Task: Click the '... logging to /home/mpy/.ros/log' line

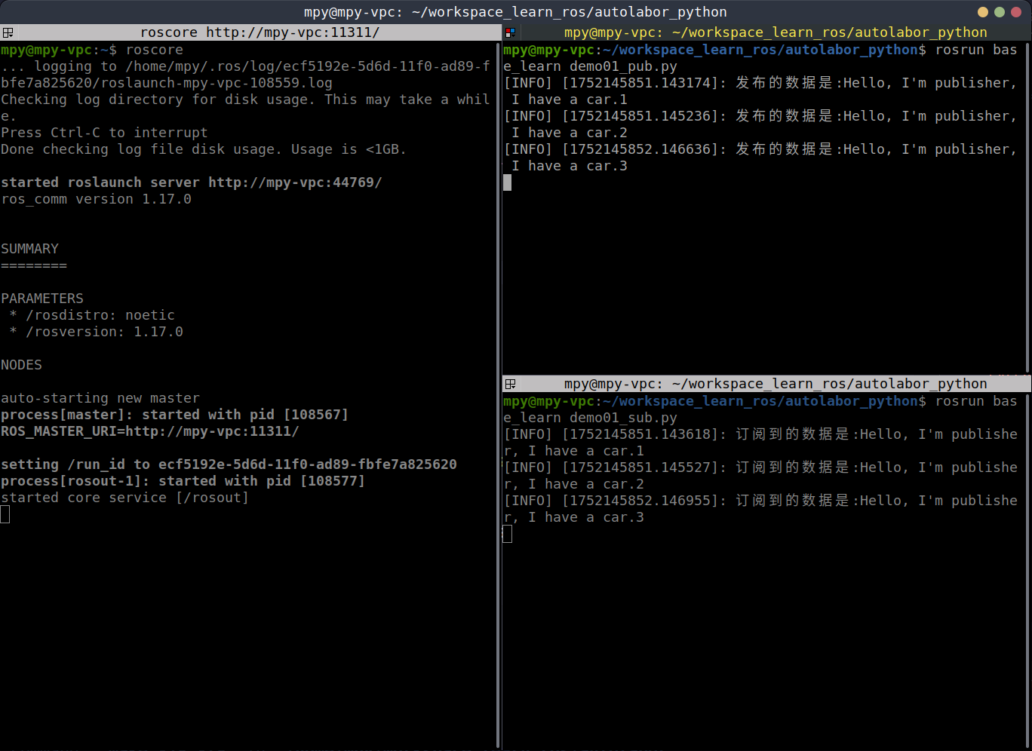Action: coord(245,66)
